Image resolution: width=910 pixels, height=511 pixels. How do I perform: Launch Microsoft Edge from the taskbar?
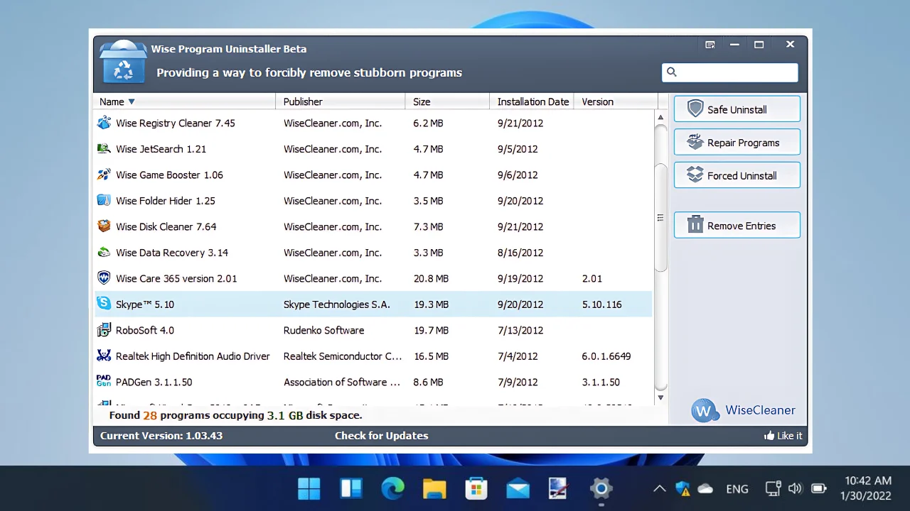392,488
